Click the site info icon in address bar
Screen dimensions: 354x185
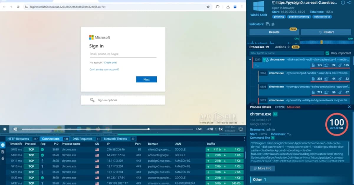click(26, 7)
